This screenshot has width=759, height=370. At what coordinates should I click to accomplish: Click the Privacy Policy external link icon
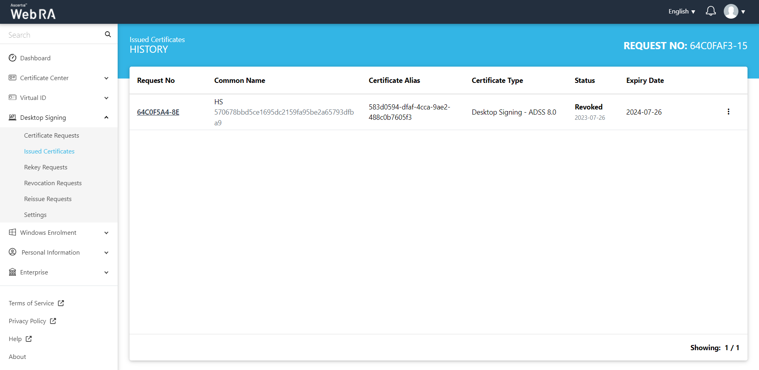pyautogui.click(x=53, y=321)
